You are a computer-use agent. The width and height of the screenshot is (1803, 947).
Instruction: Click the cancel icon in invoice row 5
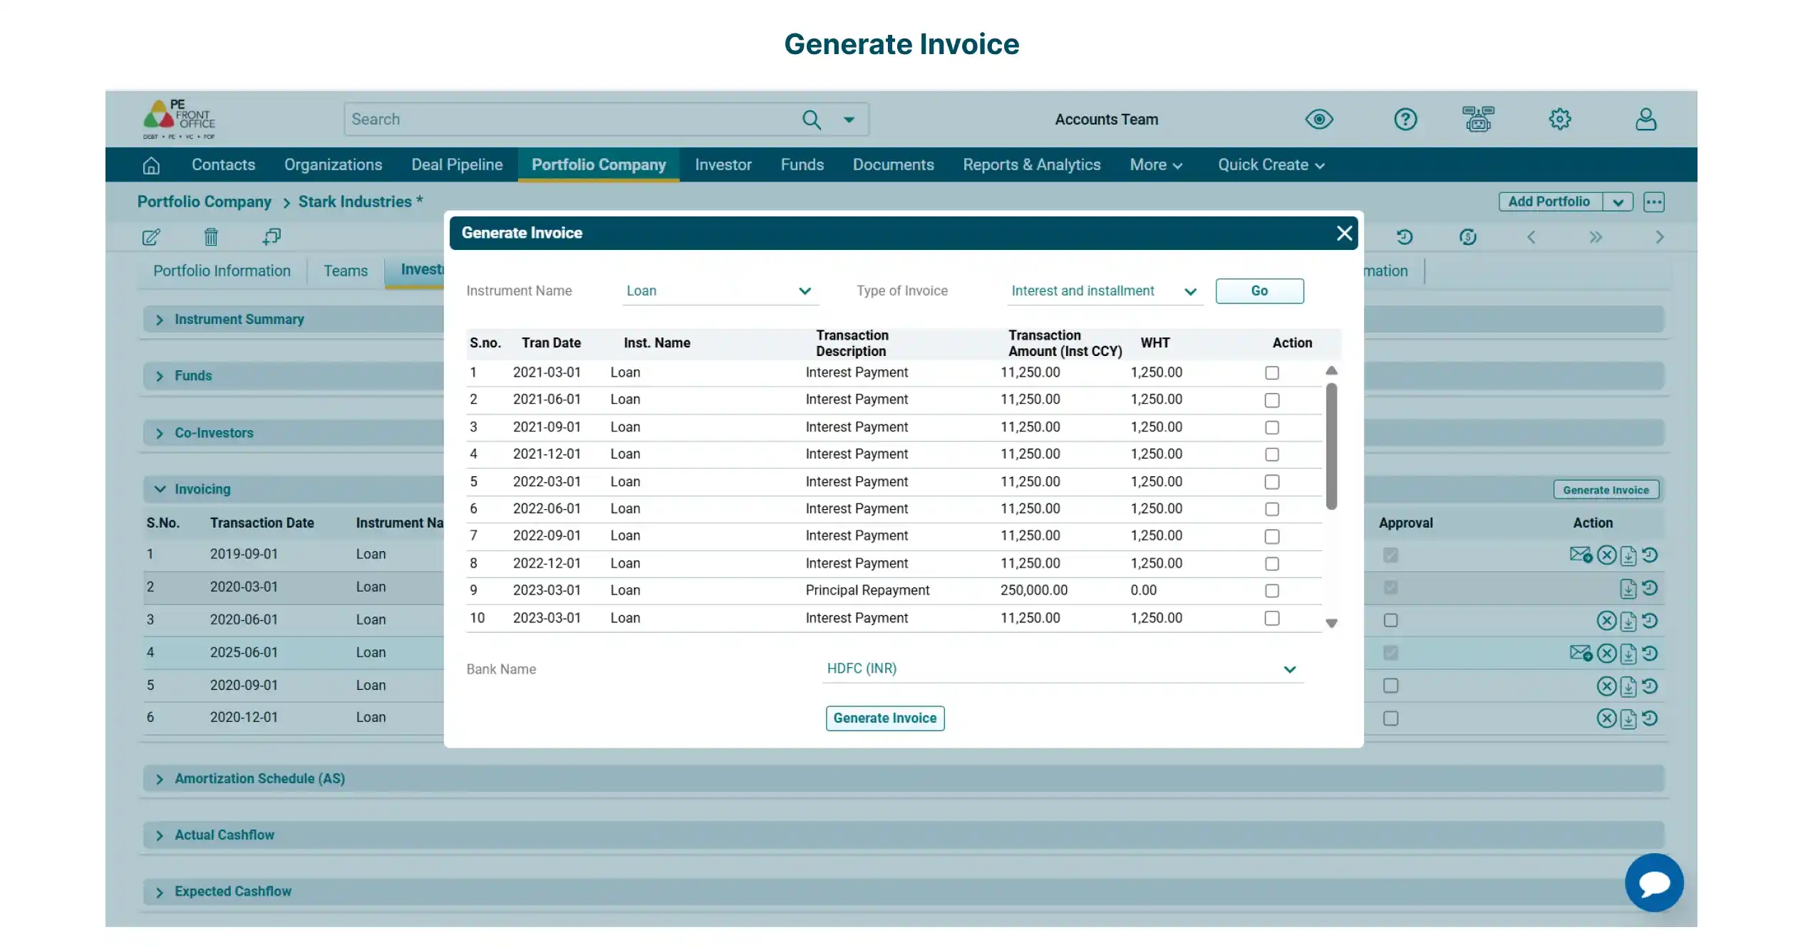[x=1606, y=686]
